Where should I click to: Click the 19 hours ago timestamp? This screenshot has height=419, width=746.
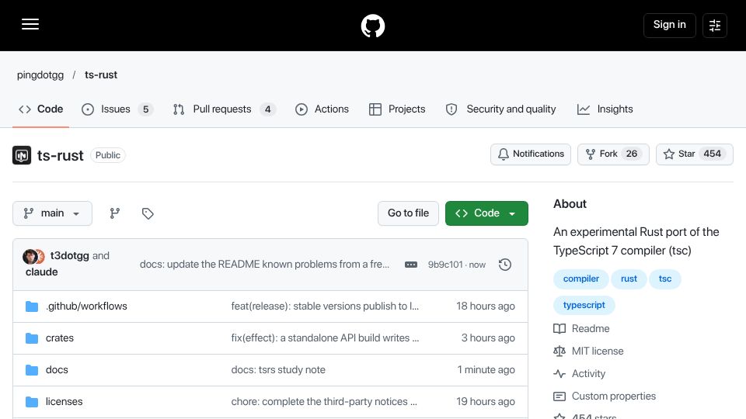(485, 402)
